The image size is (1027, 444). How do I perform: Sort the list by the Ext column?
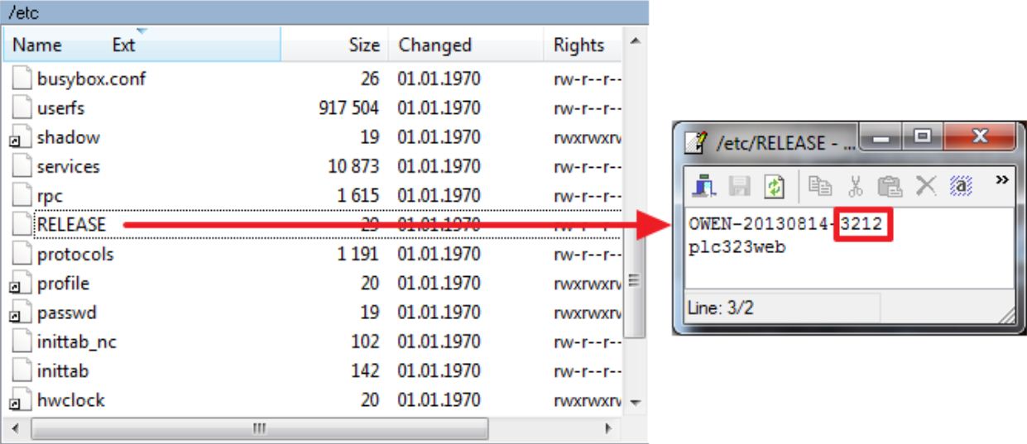pos(123,45)
